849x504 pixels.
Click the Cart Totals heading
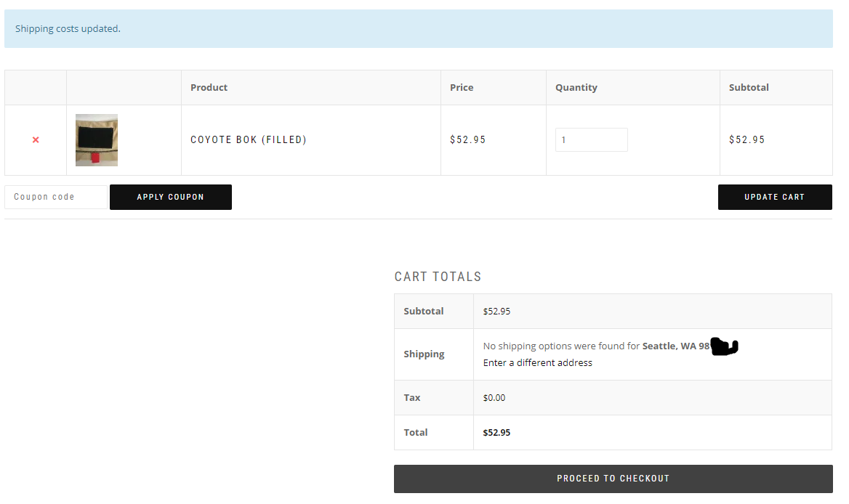pyautogui.click(x=438, y=277)
